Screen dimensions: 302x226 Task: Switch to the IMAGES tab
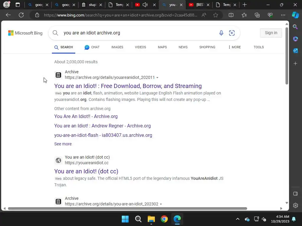[x=117, y=47]
